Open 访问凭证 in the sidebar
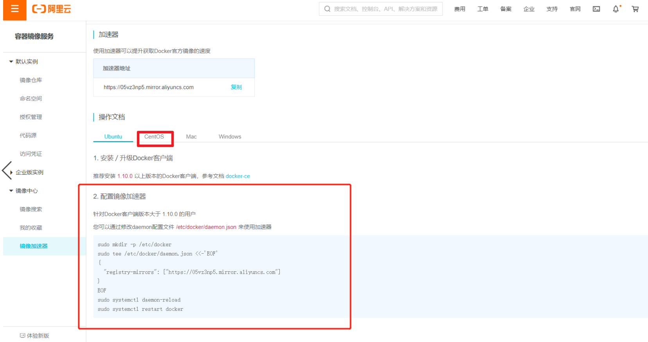The image size is (648, 342). 31,154
